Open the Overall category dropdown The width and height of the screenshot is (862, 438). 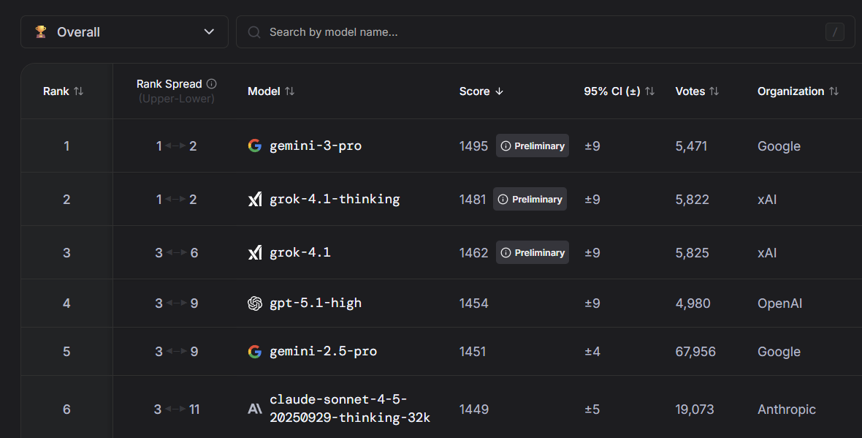point(124,32)
